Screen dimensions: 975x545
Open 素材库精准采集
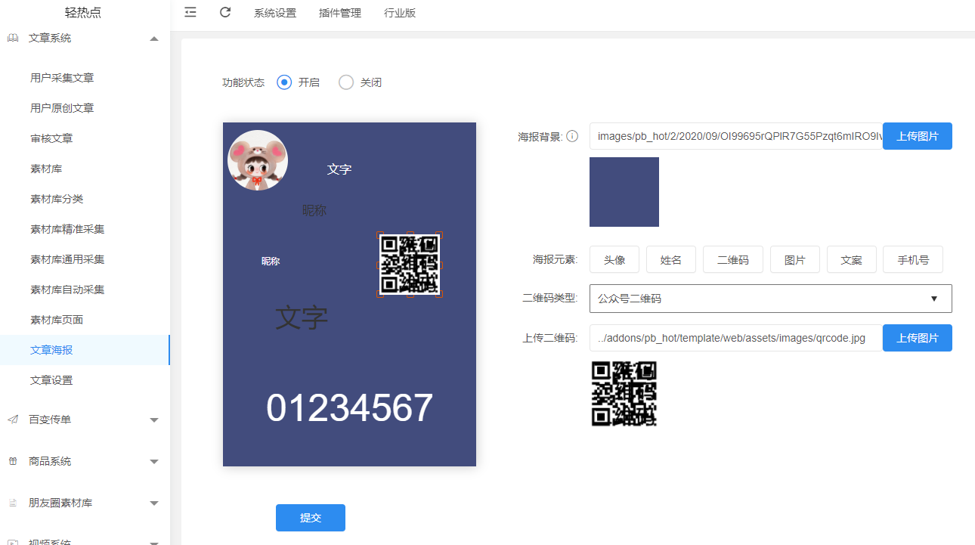(67, 229)
